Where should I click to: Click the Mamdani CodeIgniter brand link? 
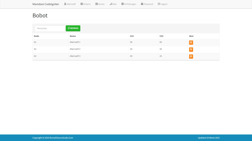click(46, 4)
